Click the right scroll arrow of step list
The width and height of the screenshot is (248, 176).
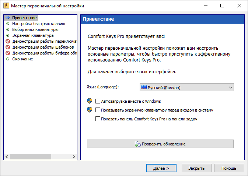74,156
